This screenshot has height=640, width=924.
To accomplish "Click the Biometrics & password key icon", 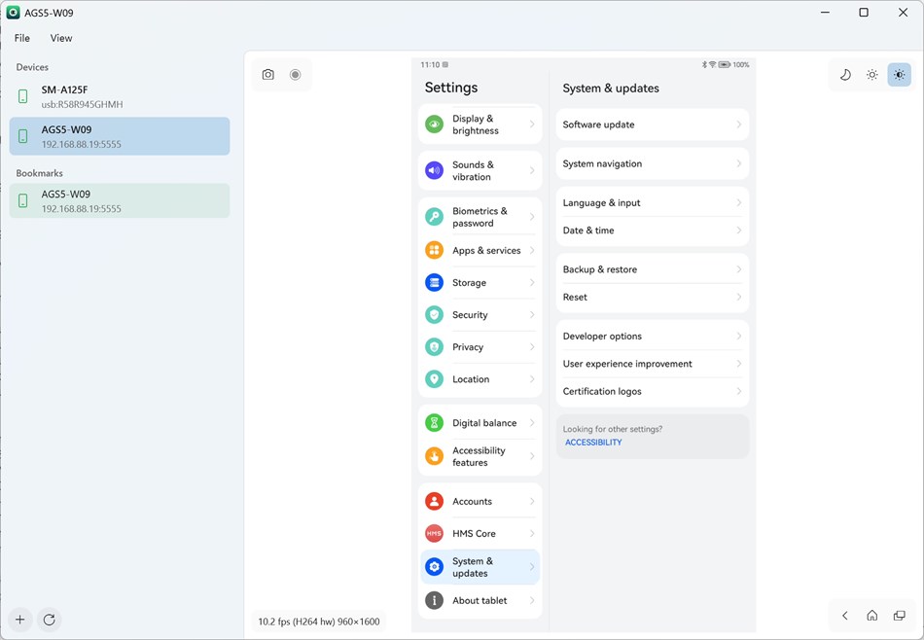I will pyautogui.click(x=435, y=216).
